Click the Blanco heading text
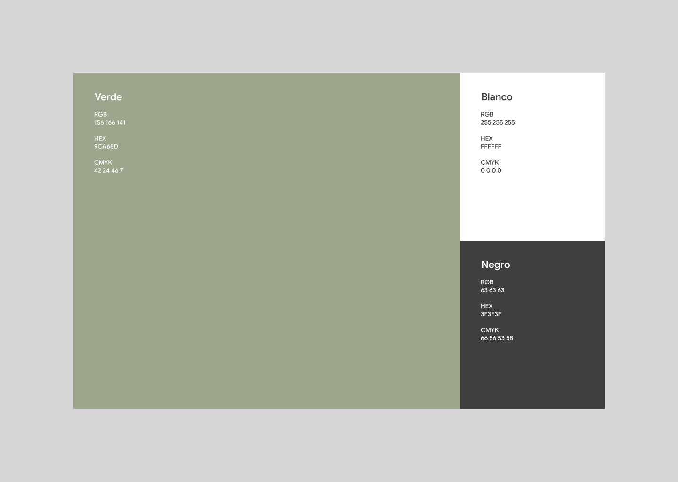Image resolution: width=678 pixels, height=482 pixels. pos(497,97)
